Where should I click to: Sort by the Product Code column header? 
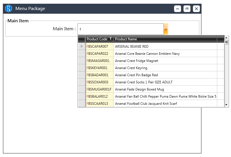pos(97,39)
